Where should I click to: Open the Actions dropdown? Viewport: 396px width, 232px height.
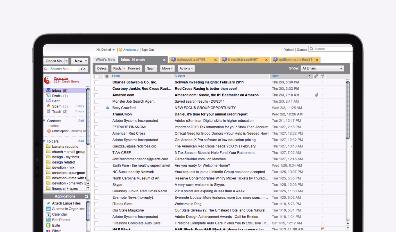point(186,68)
